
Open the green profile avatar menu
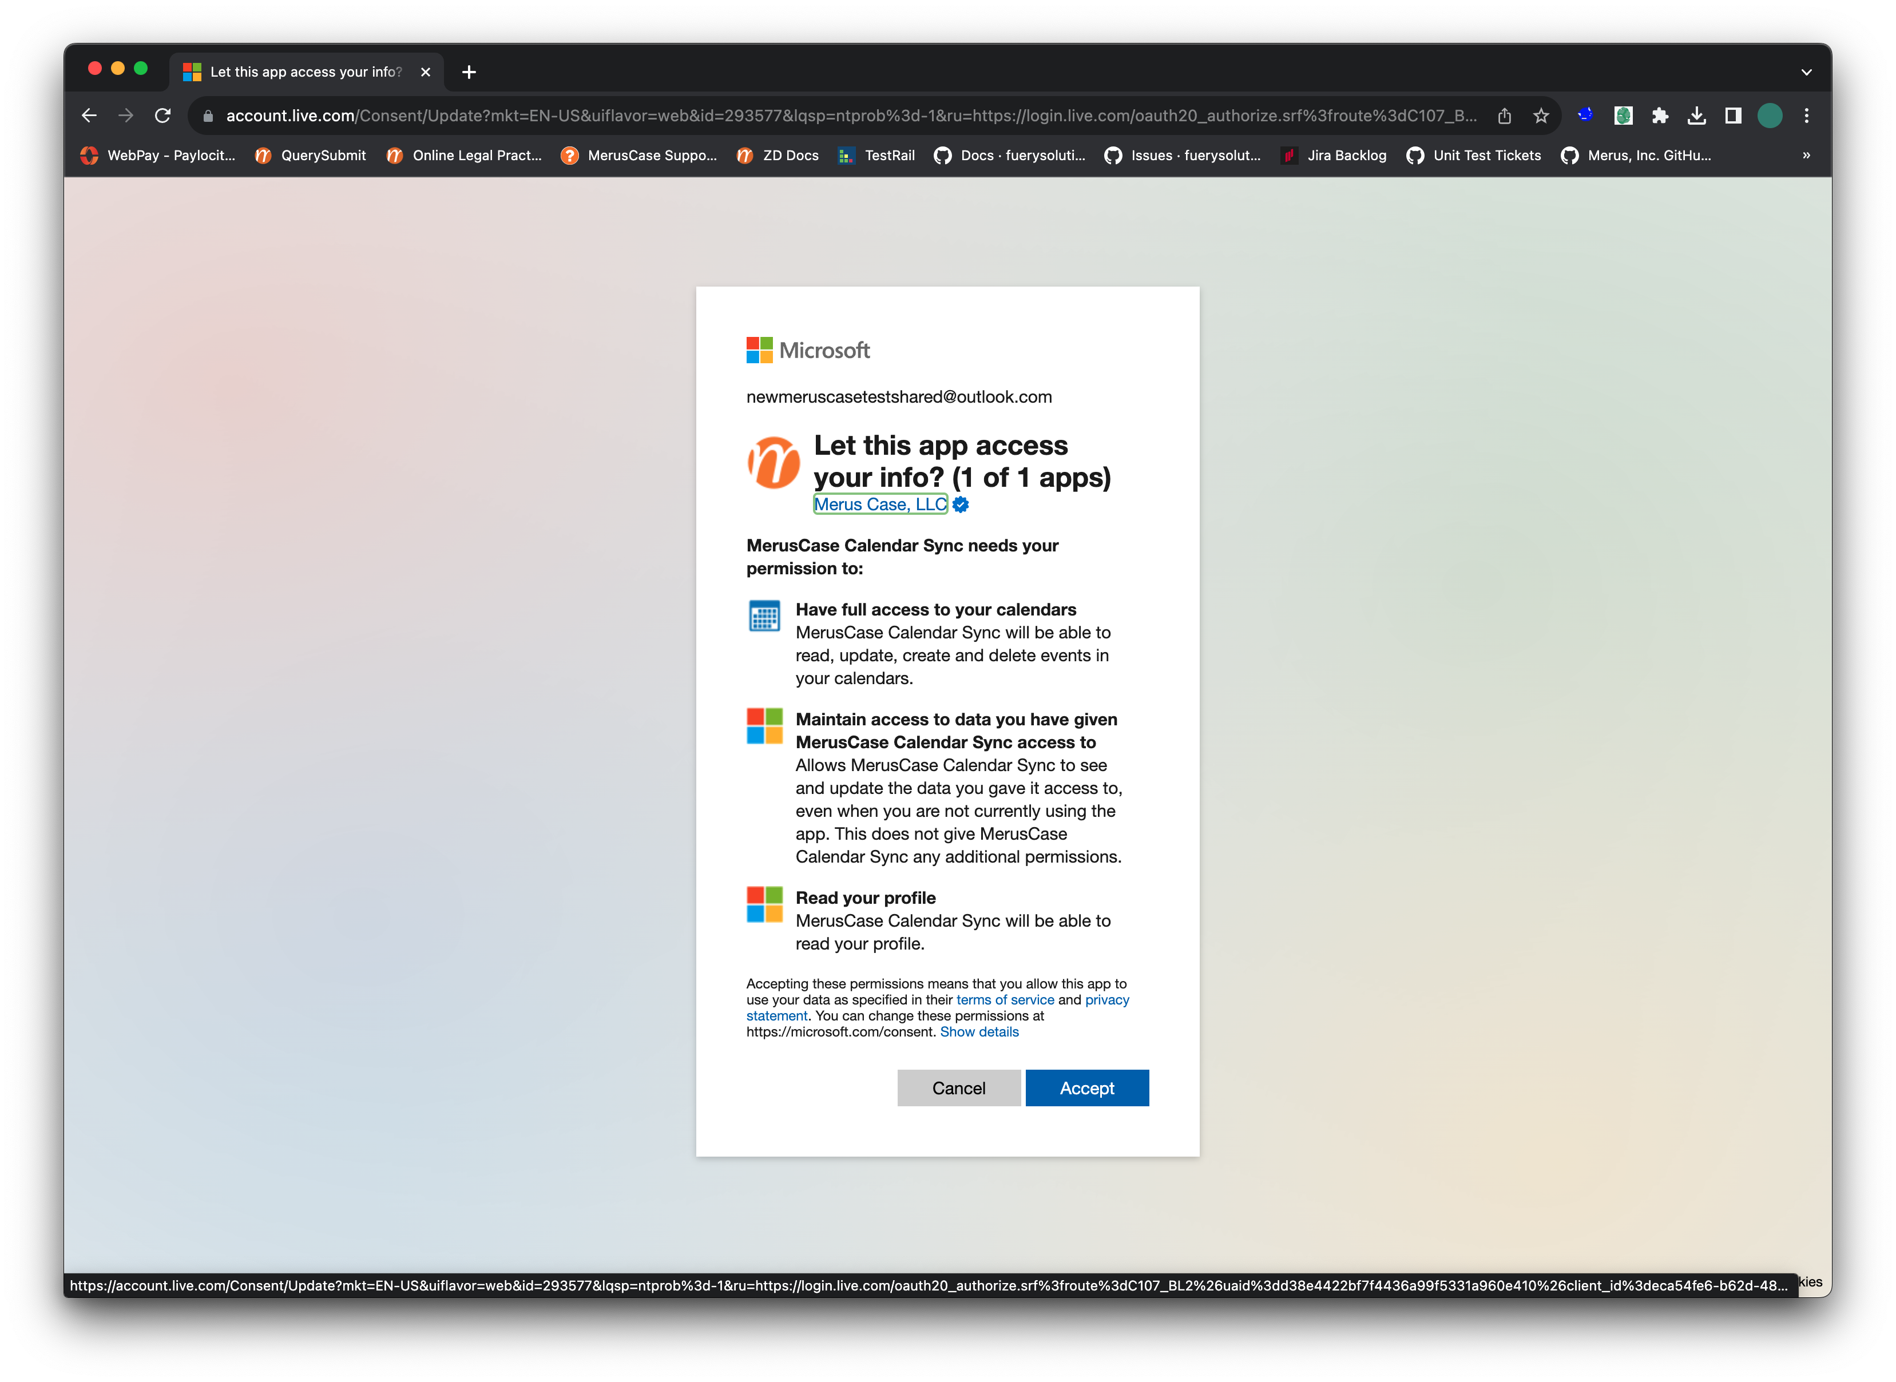click(1770, 116)
